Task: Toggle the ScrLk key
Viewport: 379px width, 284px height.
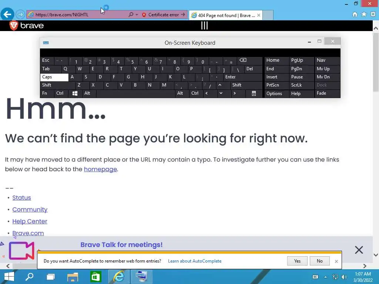Action: pyautogui.click(x=302, y=85)
